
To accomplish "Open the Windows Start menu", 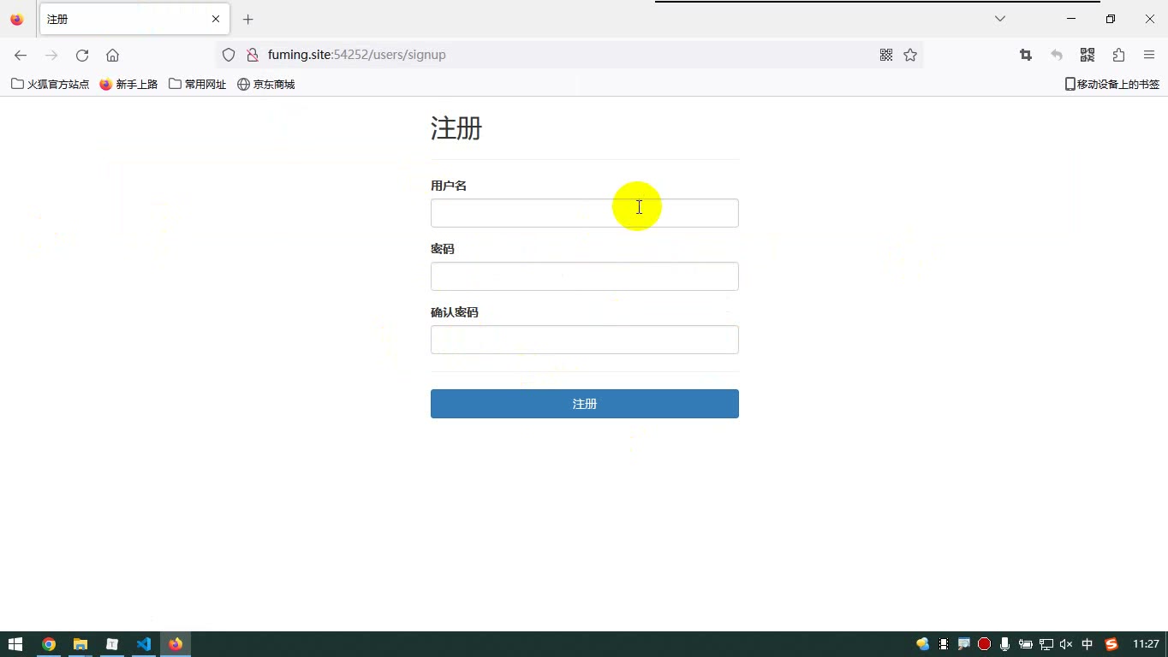I will tap(15, 644).
